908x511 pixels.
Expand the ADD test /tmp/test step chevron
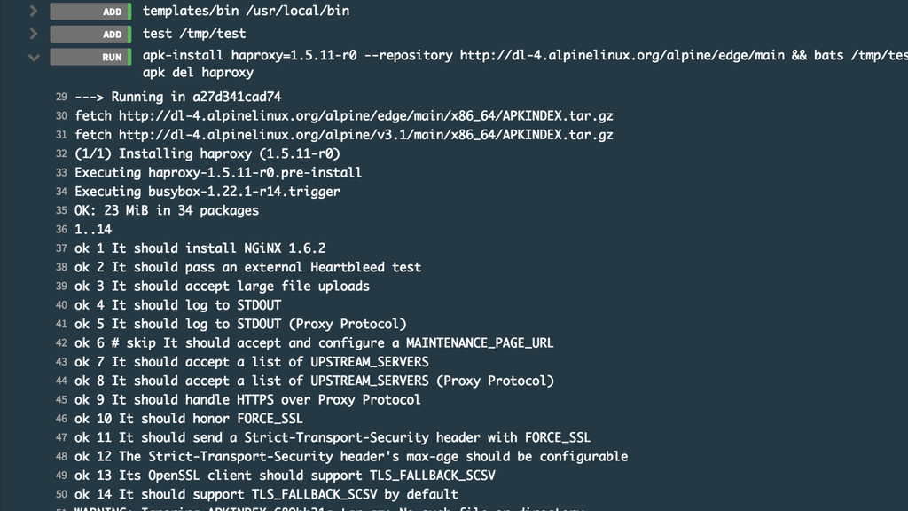34,34
